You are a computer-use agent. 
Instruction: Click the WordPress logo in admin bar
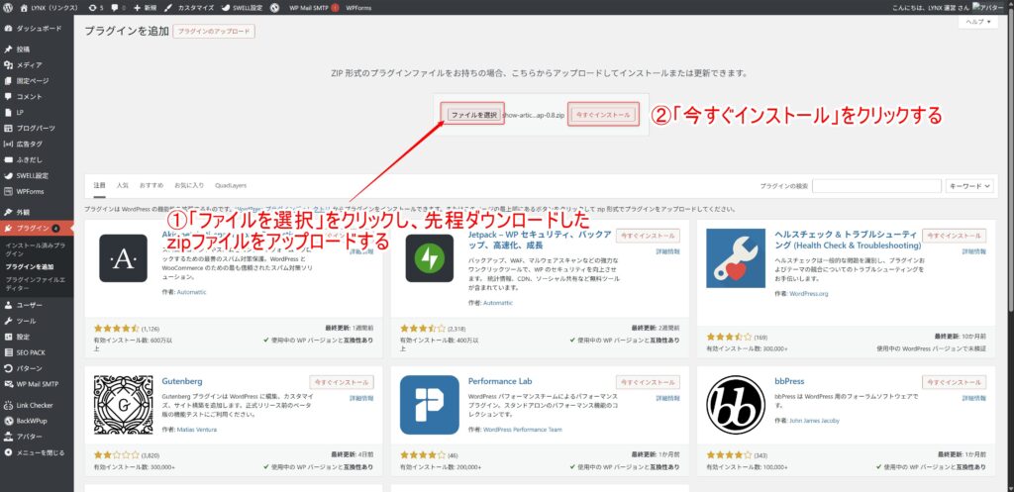pos(9,7)
